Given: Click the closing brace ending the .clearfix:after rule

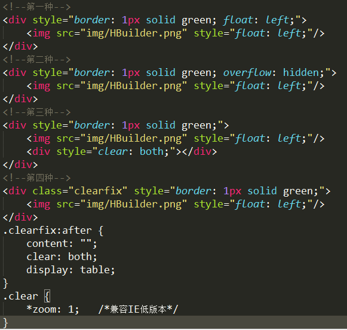Looking at the screenshot, I should tap(5, 283).
